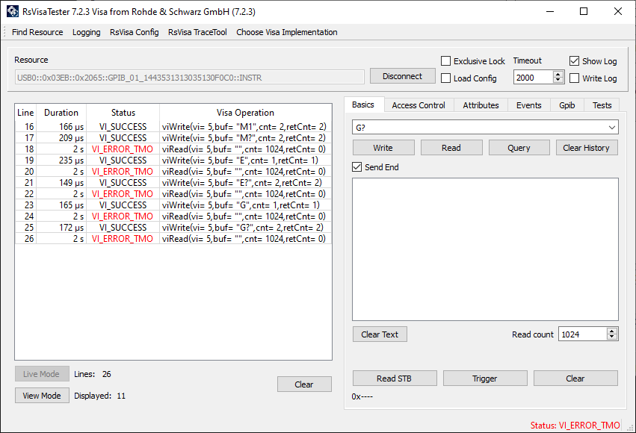
Task: Click Clear button below the log table
Action: click(x=304, y=384)
